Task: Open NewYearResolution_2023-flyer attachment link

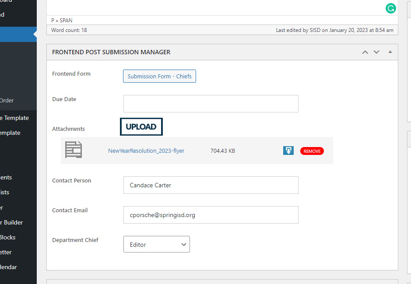Action: 146,151
